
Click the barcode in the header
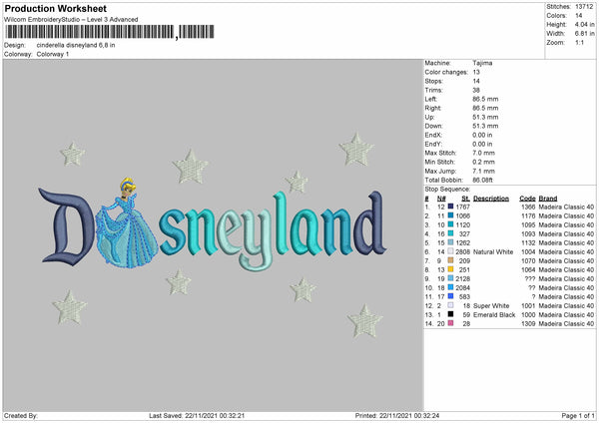110,32
